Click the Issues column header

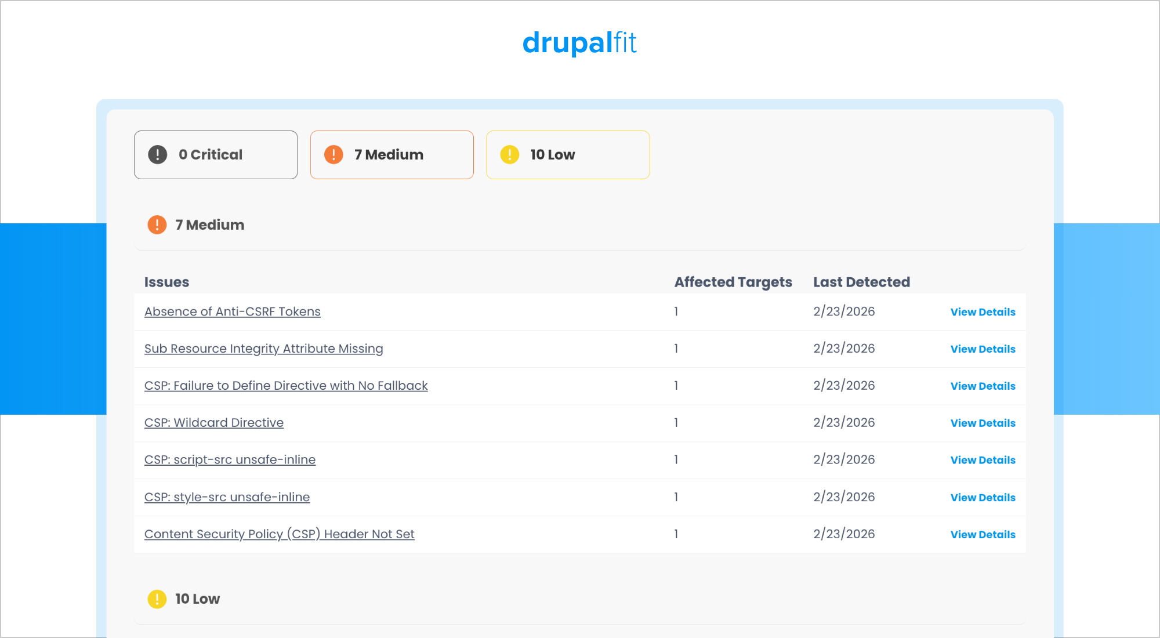point(166,282)
